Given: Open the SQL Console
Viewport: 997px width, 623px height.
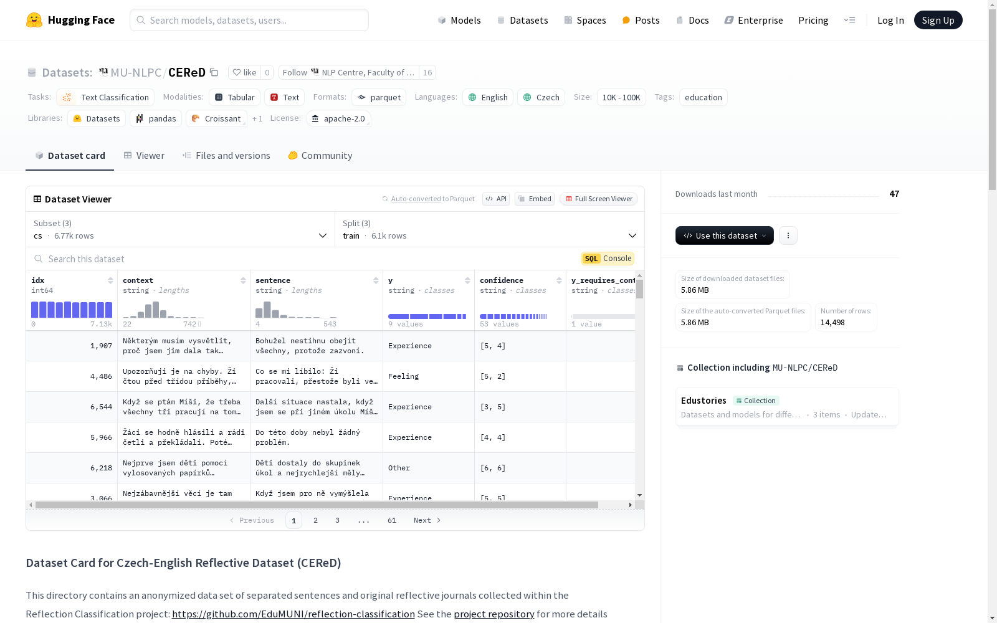Looking at the screenshot, I should (x=608, y=259).
